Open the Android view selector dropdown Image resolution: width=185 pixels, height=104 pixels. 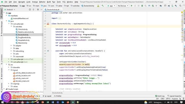pyautogui.click(x=10, y=10)
